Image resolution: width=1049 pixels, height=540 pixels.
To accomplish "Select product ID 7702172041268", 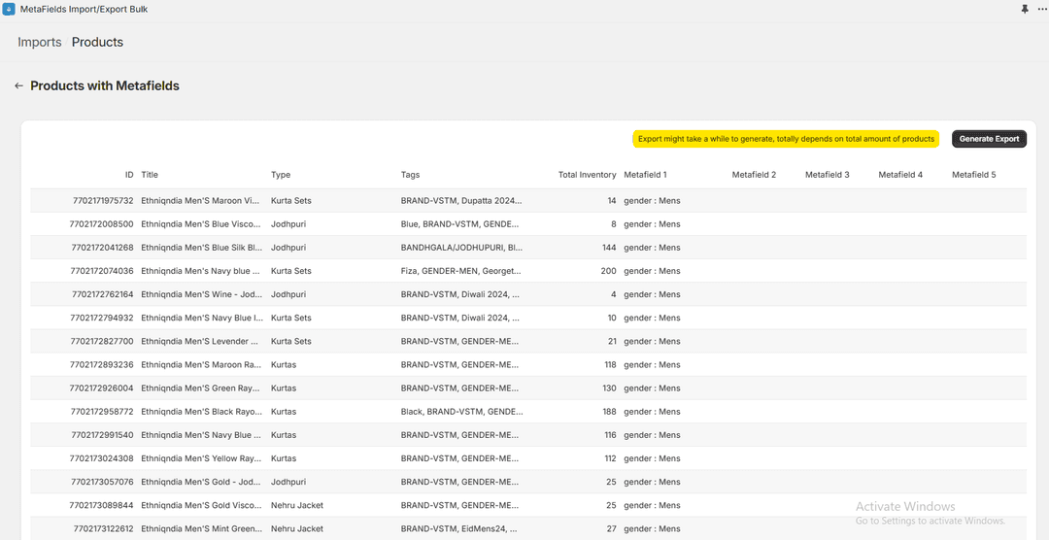I will [x=102, y=248].
